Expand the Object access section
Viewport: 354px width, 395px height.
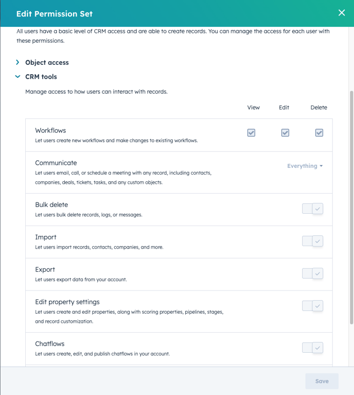tap(18, 62)
